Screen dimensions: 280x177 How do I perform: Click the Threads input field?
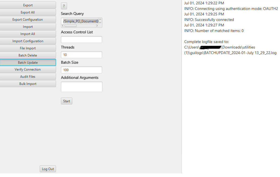tap(81, 55)
